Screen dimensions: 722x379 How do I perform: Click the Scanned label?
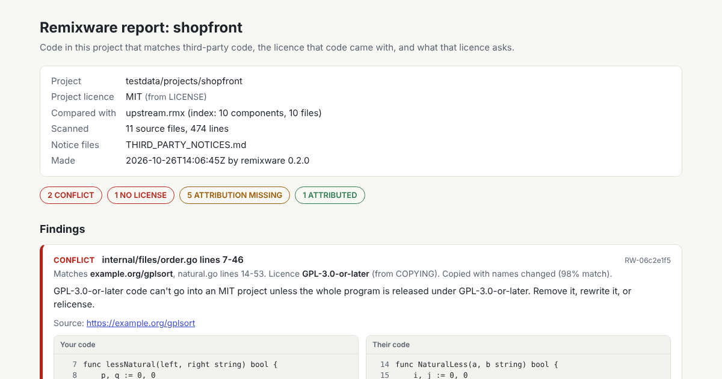pyautogui.click(x=70, y=129)
